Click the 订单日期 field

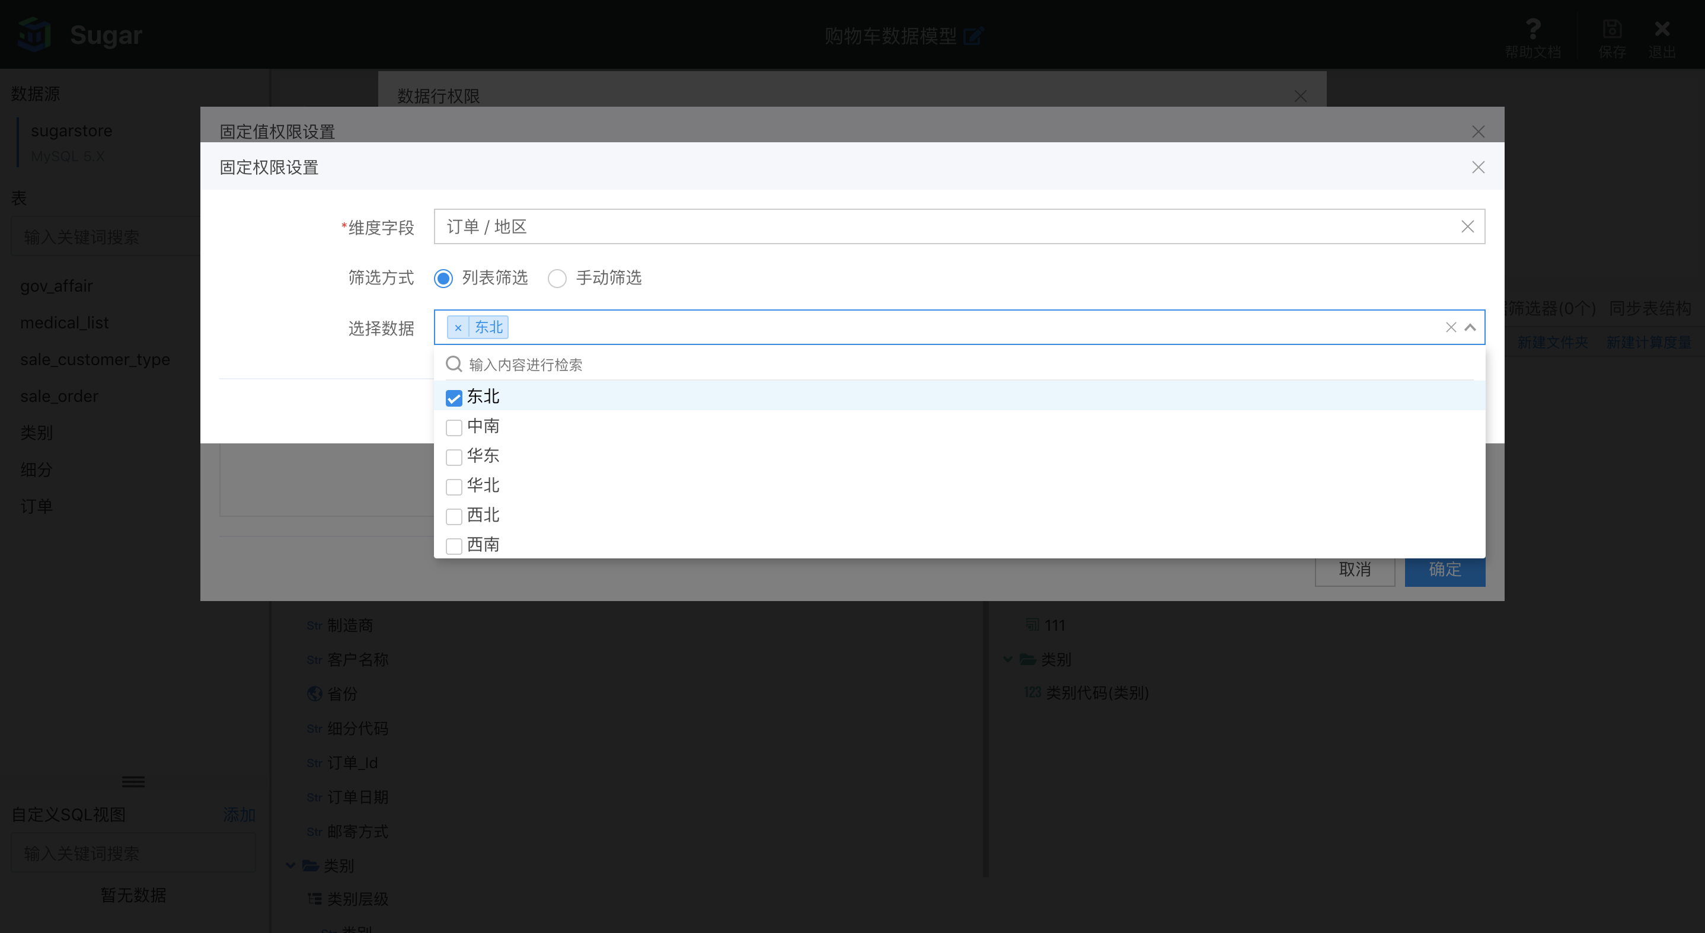coord(357,797)
